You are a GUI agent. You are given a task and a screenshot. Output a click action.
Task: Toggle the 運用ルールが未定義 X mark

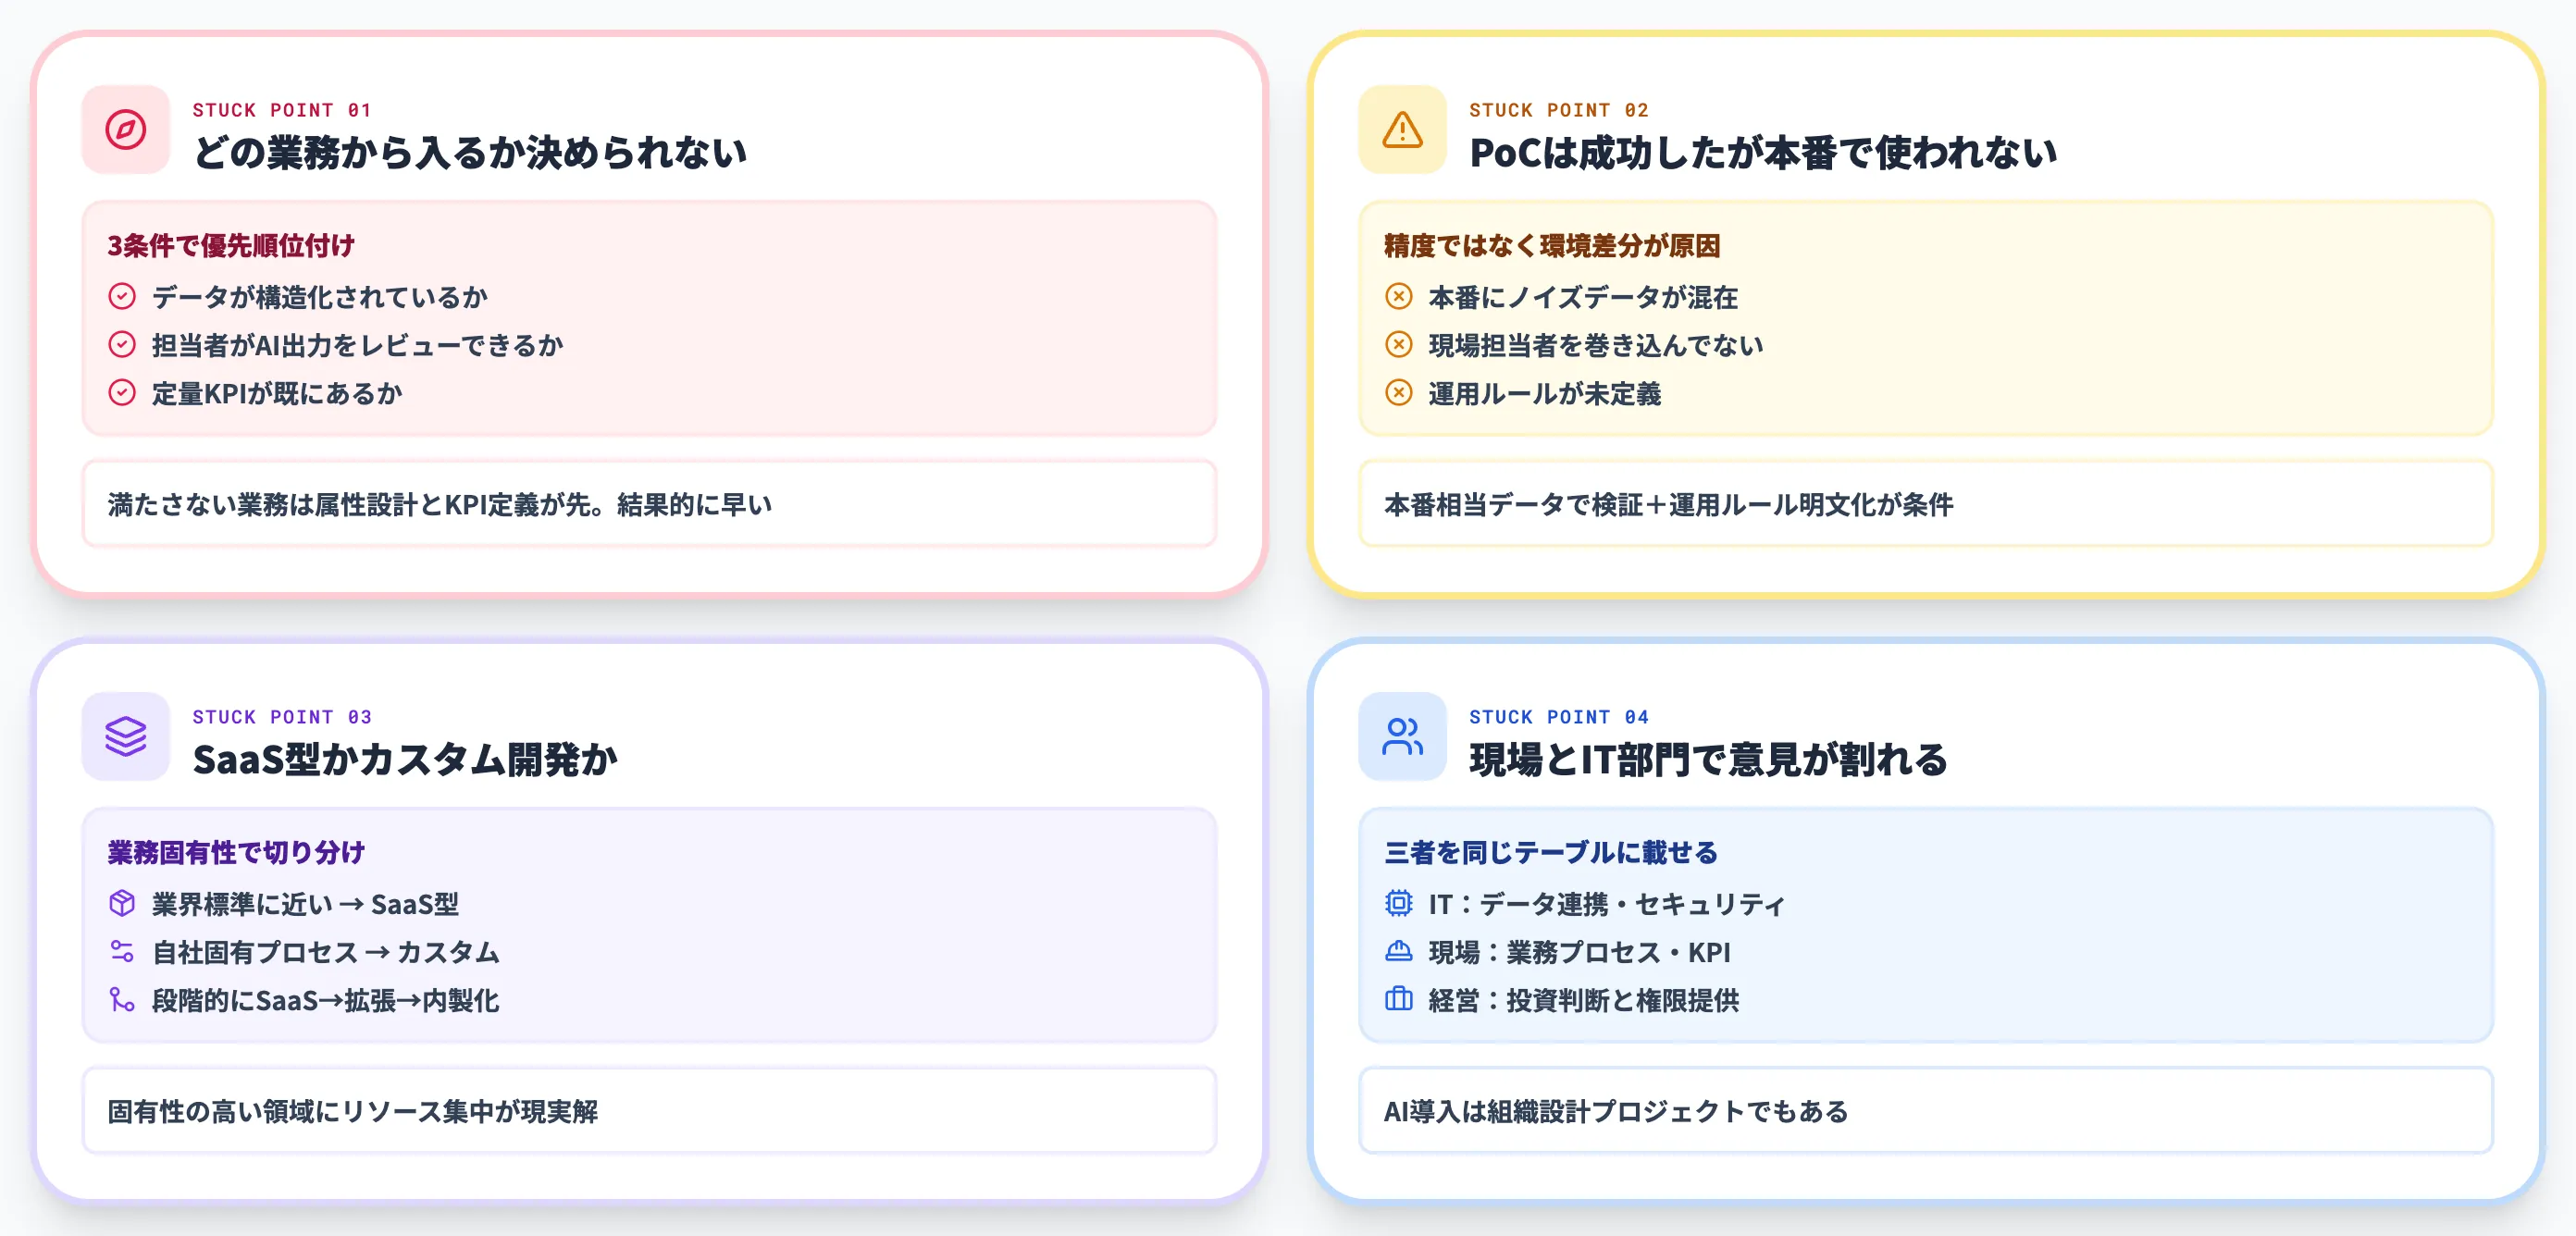coord(1398,393)
